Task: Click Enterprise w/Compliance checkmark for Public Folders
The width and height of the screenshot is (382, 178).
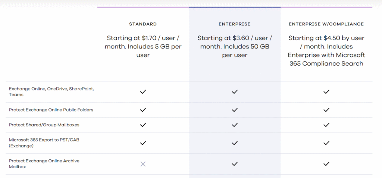Action: pos(326,110)
